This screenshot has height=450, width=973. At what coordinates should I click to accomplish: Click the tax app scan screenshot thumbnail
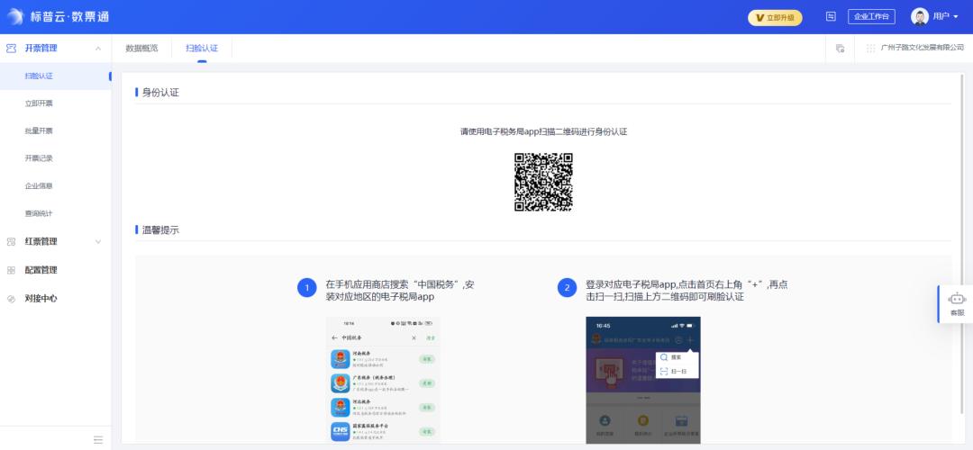pyautogui.click(x=643, y=380)
